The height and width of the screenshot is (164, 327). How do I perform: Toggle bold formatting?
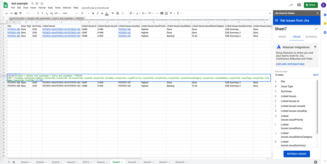tap(93, 13)
